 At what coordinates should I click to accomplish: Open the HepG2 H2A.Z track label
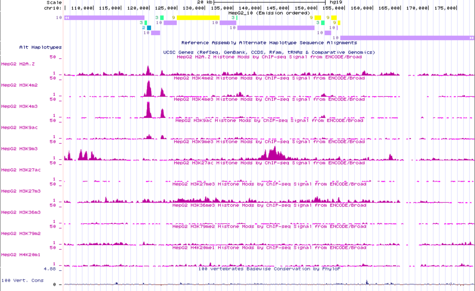coord(18,64)
